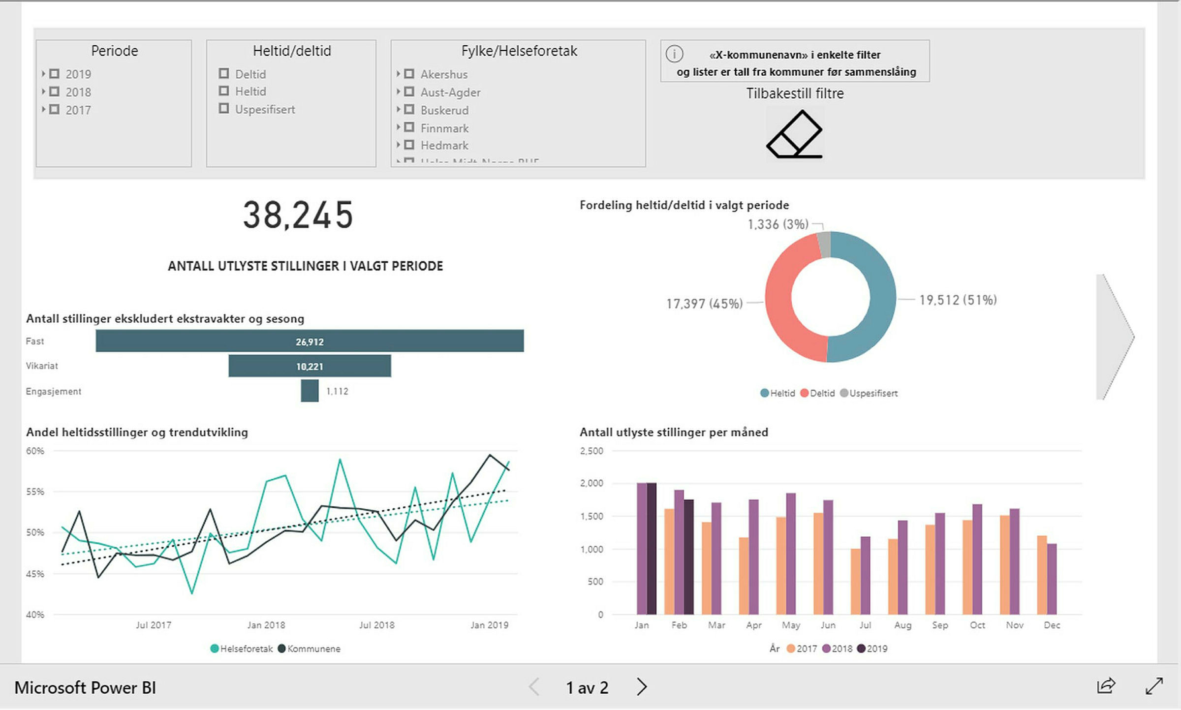Tick the Heltid filter checkbox

coord(224,91)
